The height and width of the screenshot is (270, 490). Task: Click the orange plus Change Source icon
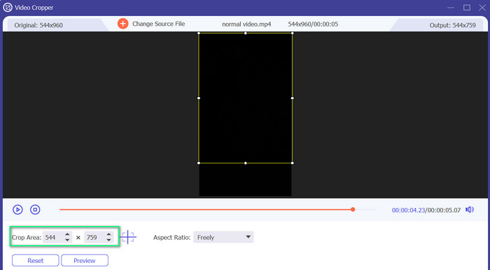pyautogui.click(x=122, y=24)
